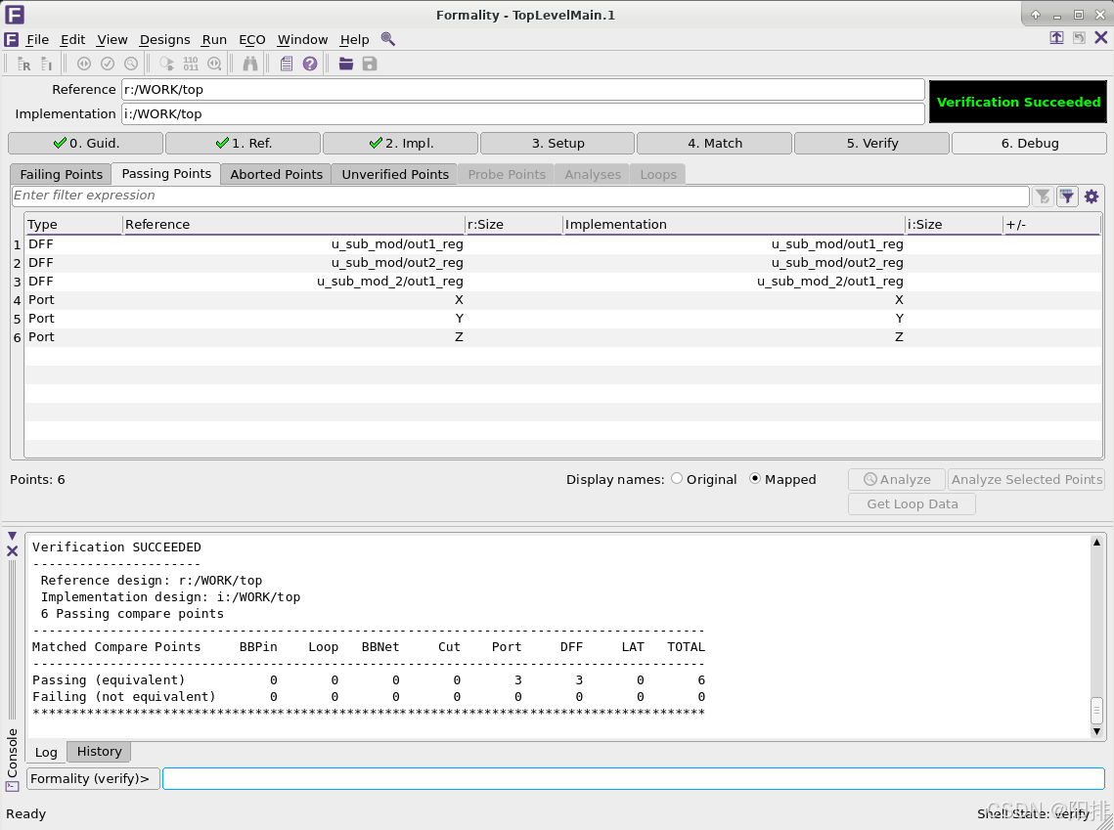This screenshot has width=1114, height=830.
Task: Open the File menu
Action: (x=37, y=40)
